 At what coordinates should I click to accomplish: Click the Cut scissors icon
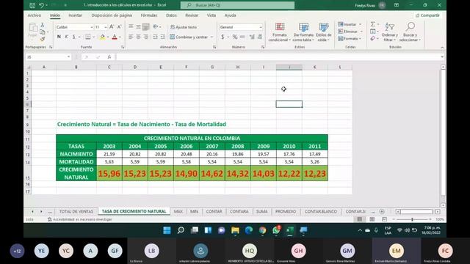pos(43,25)
